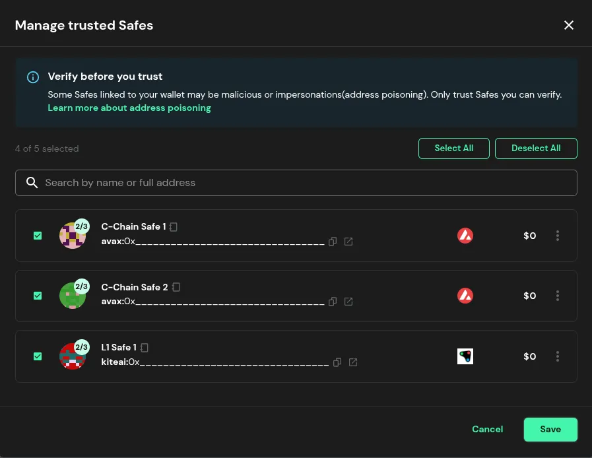Click the Select All button

click(454, 148)
